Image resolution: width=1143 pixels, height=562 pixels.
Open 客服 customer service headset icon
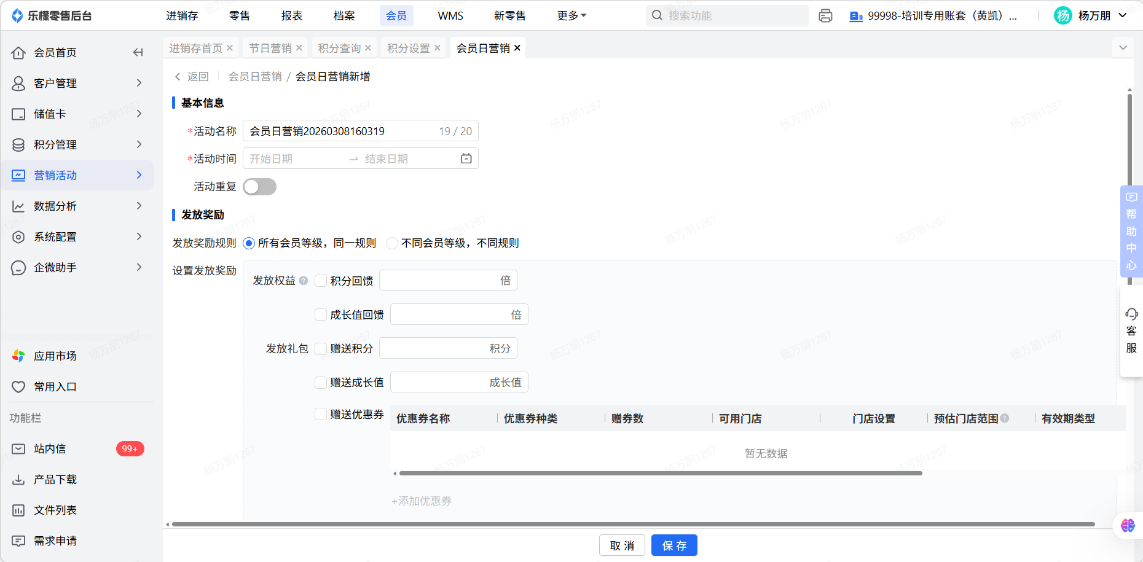tap(1131, 314)
